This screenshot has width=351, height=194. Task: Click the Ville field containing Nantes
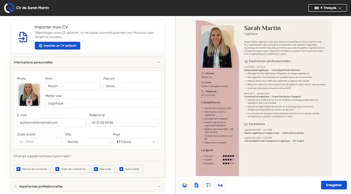(x=88, y=142)
